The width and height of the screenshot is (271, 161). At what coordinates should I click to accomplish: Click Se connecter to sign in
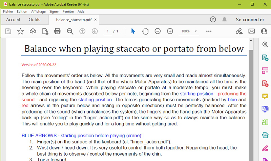coord(250,20)
